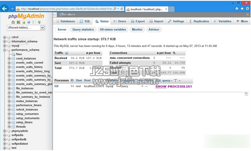Collapse the performance_schema database node
This screenshot has width=251, height=151.
pos(5,50)
